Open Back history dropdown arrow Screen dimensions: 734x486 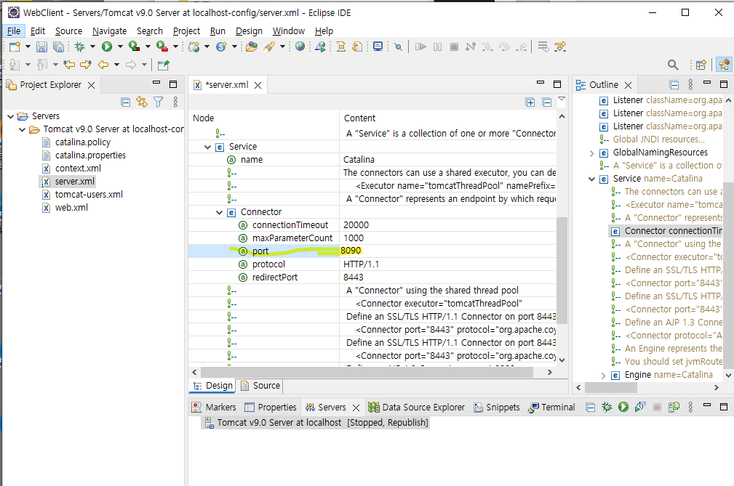point(116,65)
